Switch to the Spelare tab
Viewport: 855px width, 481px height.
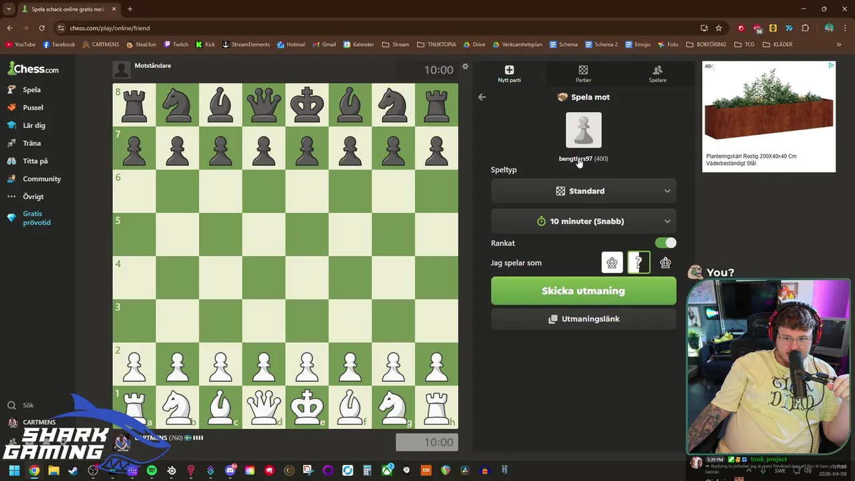[657, 73]
